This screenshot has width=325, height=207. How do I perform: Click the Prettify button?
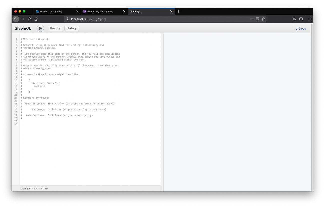point(55,28)
